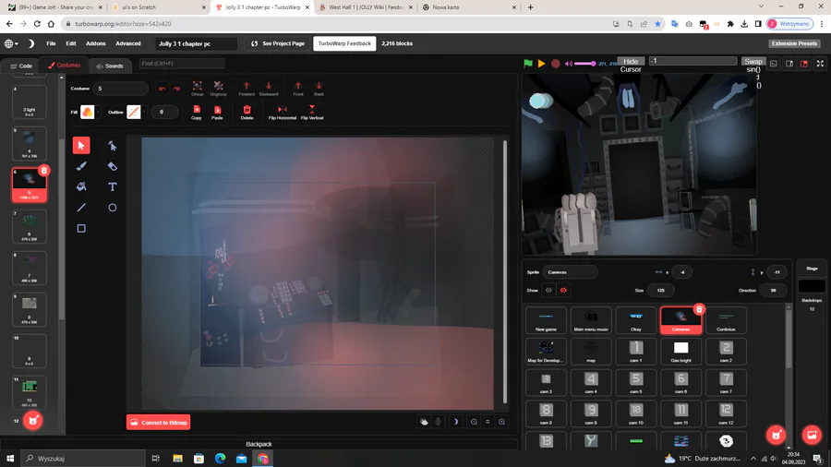Click the redo arrow
The image size is (831, 467).
pyautogui.click(x=177, y=89)
